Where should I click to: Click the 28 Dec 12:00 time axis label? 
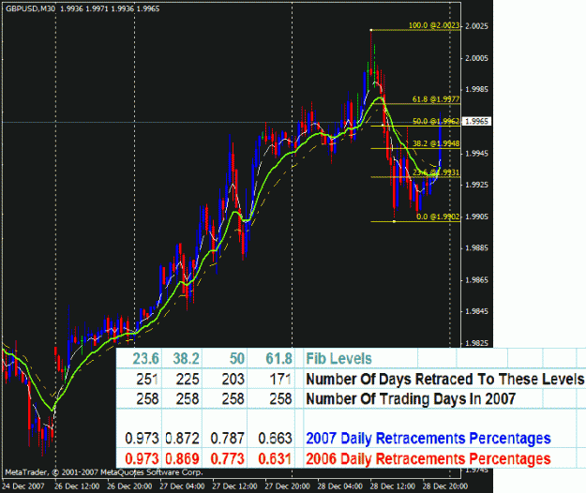(x=393, y=486)
